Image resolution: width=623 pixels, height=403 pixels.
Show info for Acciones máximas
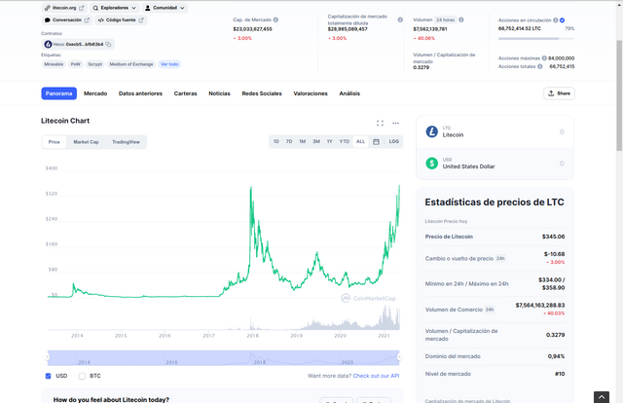[x=544, y=58]
